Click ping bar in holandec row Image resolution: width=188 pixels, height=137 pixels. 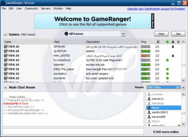(145, 65)
